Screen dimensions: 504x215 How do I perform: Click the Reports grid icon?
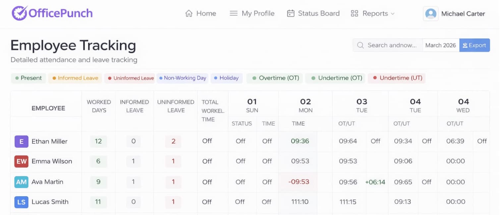(355, 14)
